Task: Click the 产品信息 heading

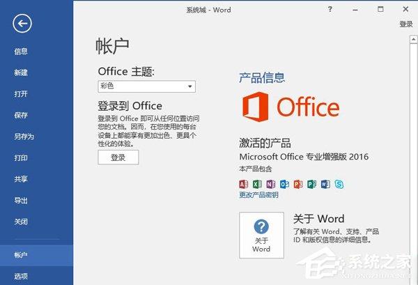Action: click(262, 78)
